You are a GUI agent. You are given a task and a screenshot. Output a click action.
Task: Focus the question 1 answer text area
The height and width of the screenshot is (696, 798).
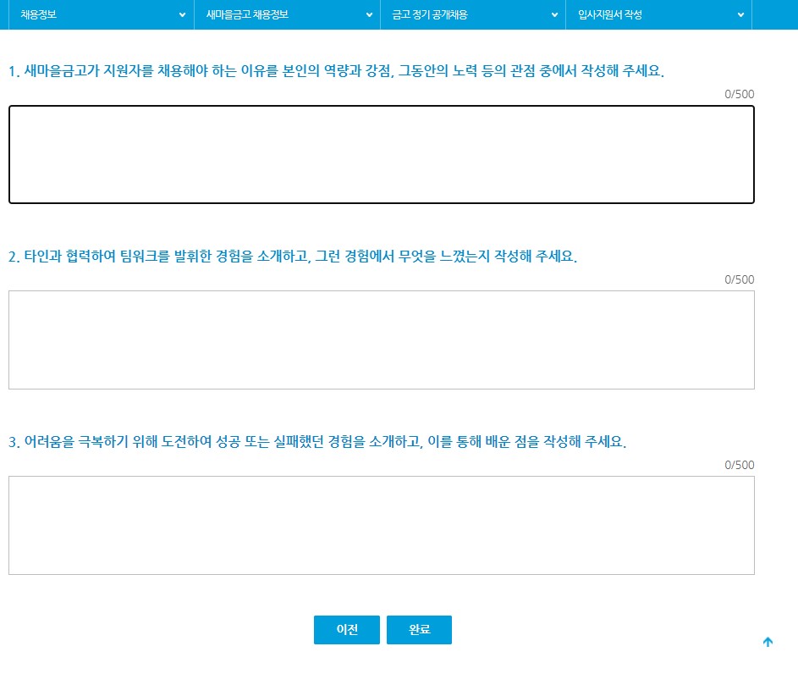[x=382, y=155]
